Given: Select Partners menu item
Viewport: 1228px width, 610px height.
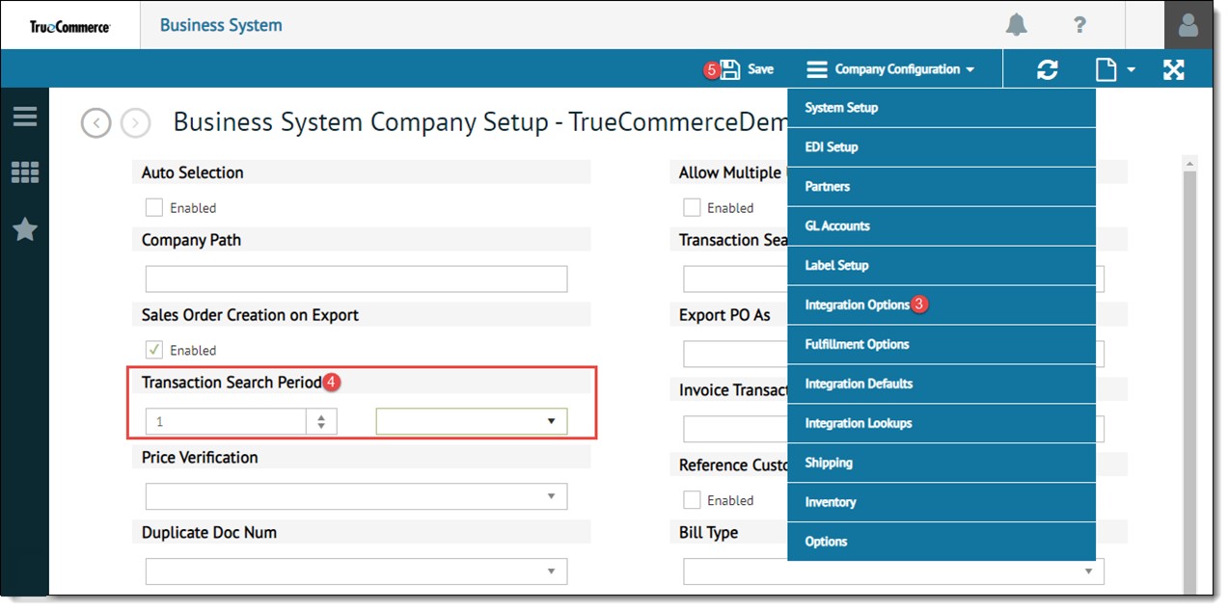Looking at the screenshot, I should [x=941, y=187].
